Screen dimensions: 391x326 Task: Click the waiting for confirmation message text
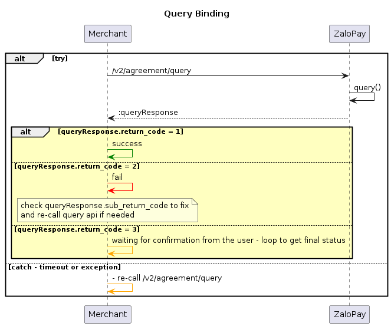[x=228, y=241]
